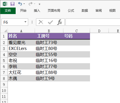Select column B header
The width and height of the screenshot is (120, 103).
pos(49,31)
